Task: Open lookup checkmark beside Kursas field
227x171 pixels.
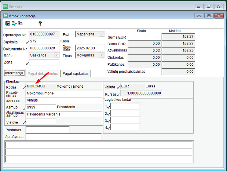Action: (x=118, y=95)
